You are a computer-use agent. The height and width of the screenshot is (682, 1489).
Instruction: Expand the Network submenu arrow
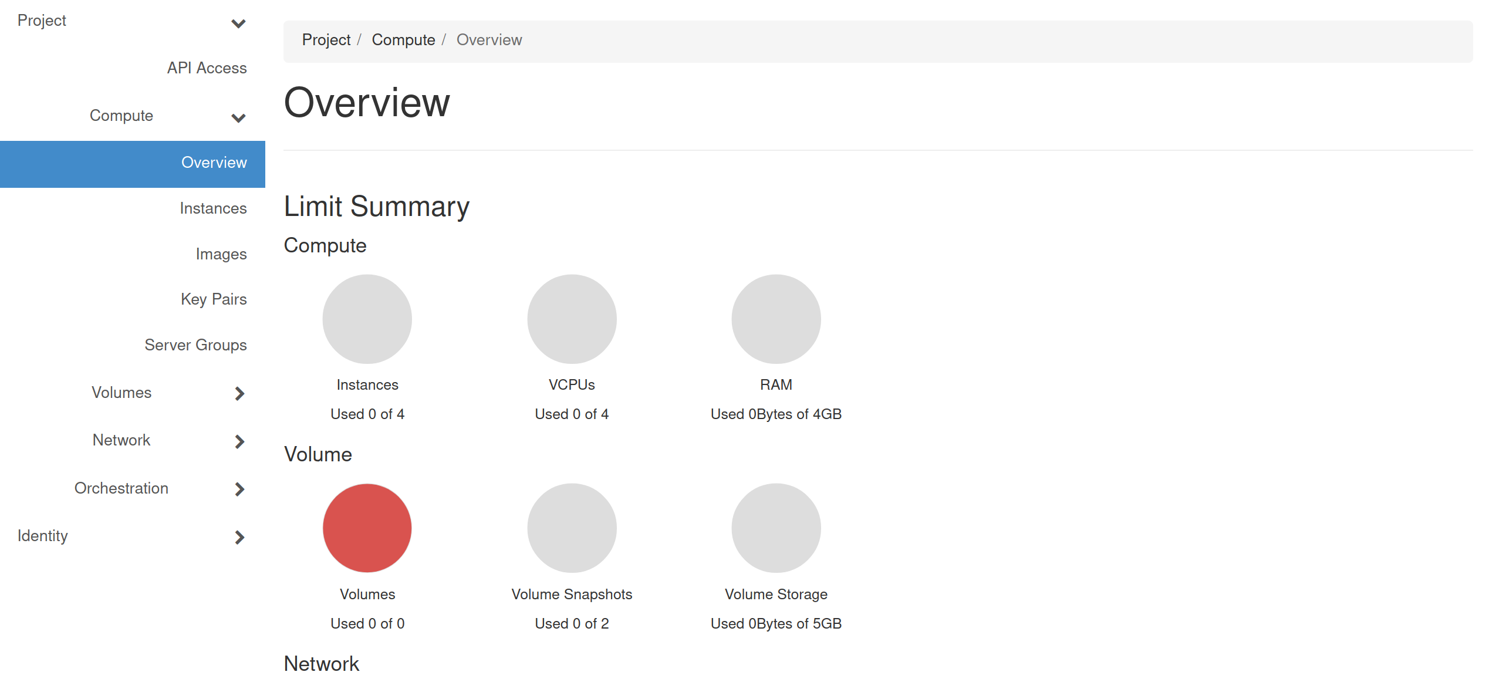[239, 441]
